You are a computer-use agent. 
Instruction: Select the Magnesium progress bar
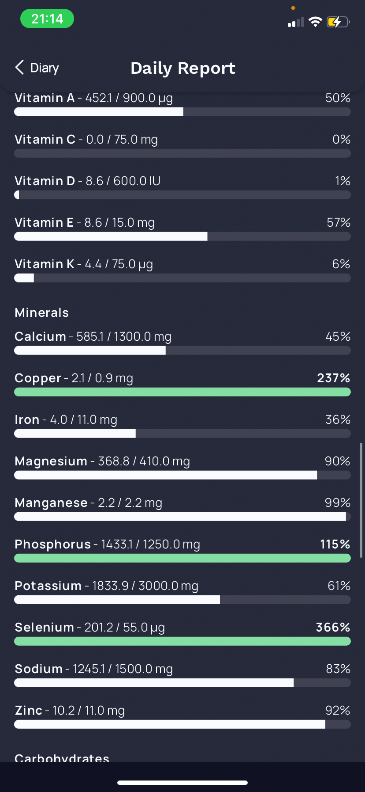(x=182, y=475)
